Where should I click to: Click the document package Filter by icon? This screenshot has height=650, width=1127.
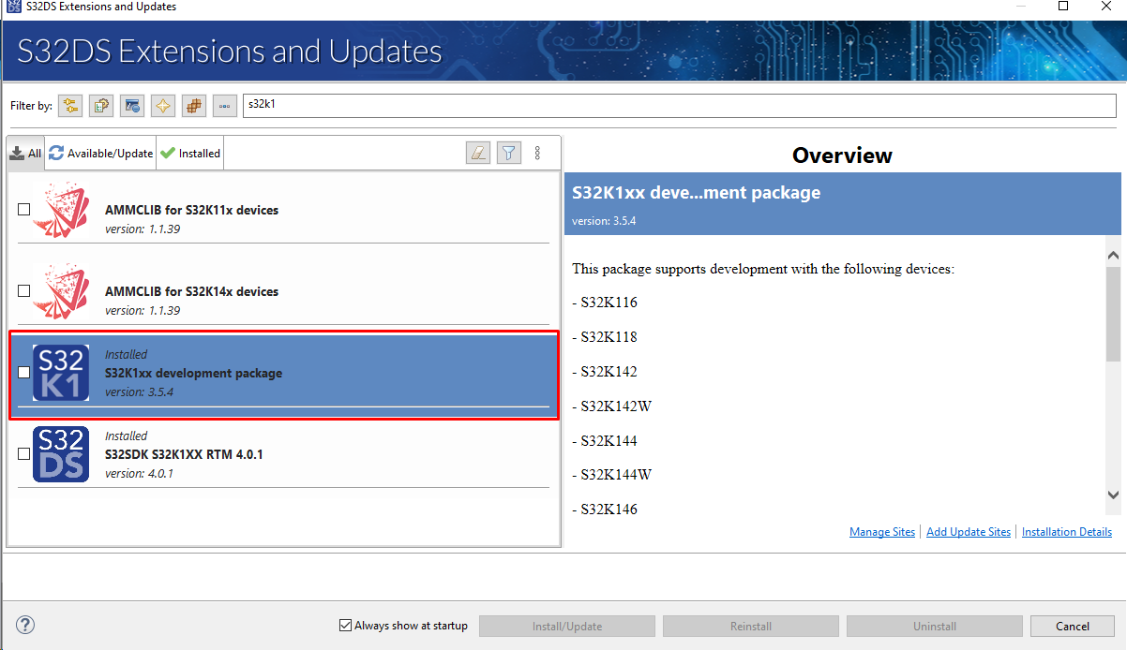100,105
